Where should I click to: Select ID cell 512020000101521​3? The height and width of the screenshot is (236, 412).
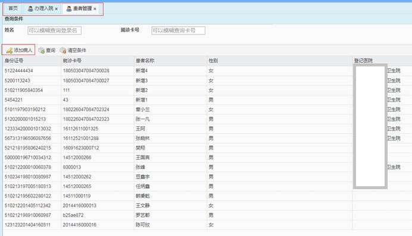point(25,119)
